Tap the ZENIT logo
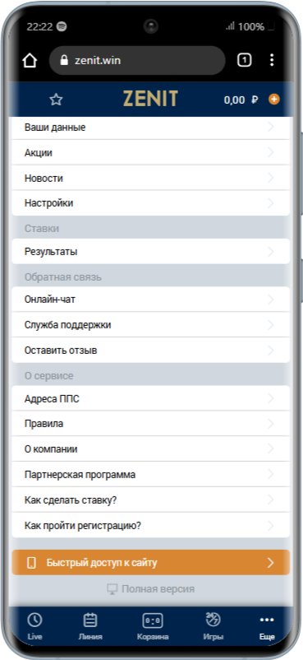This screenshot has height=660, width=303. (x=150, y=100)
